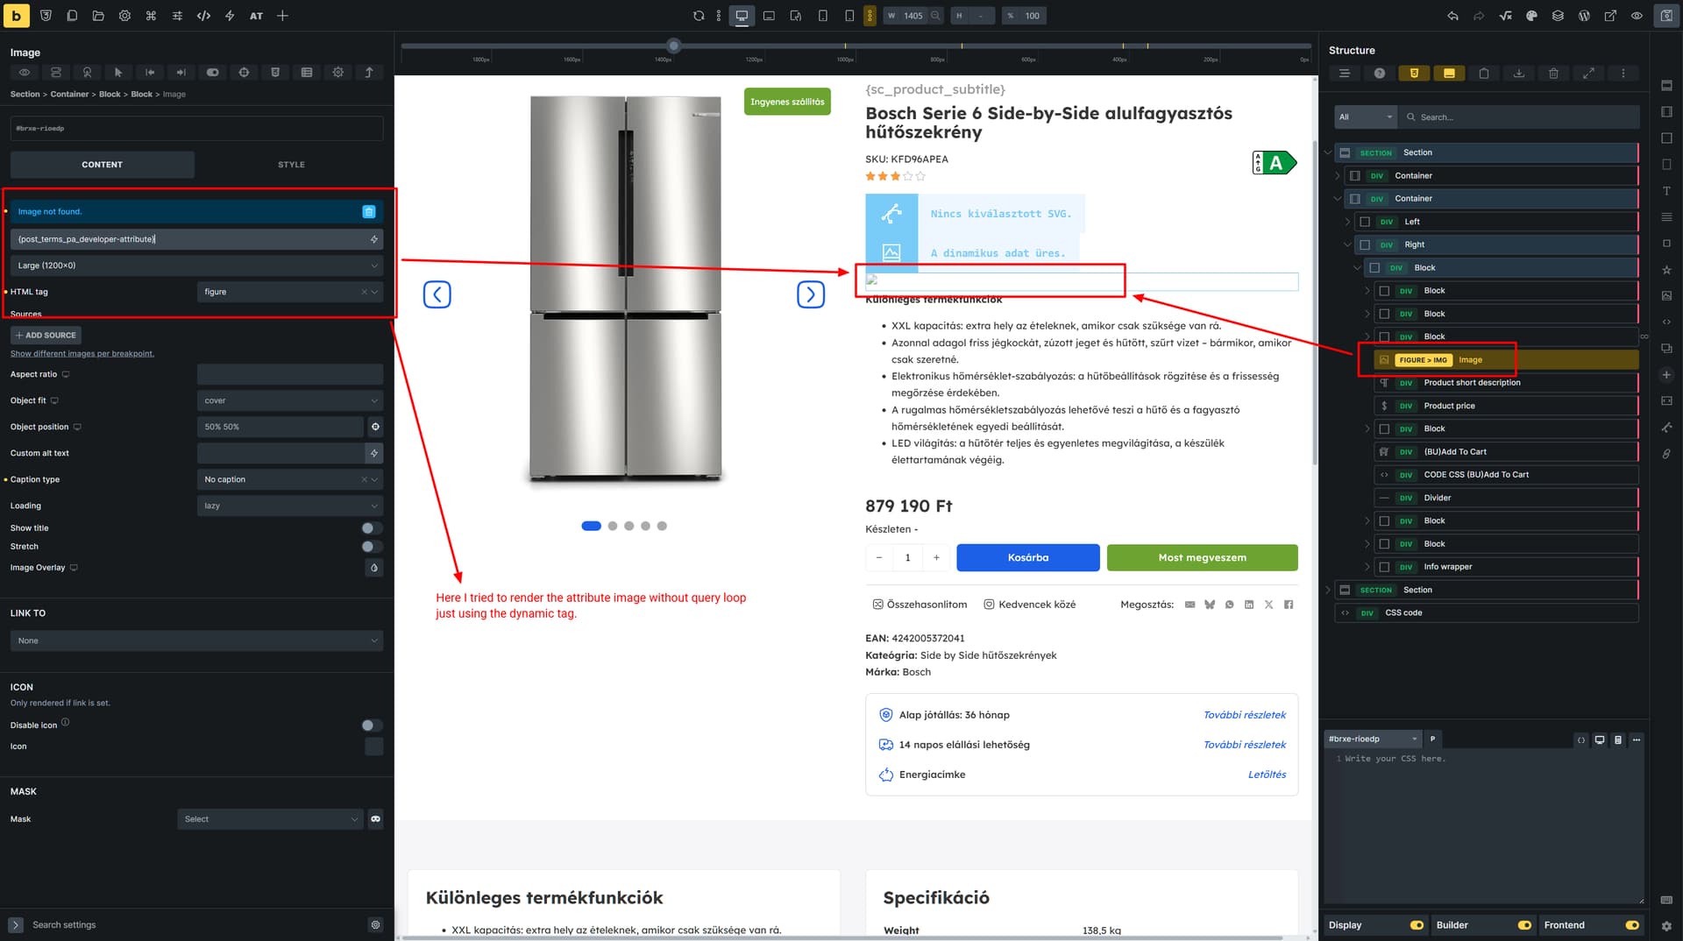
Task: Open the view on frontend external link icon
Action: point(1610,16)
